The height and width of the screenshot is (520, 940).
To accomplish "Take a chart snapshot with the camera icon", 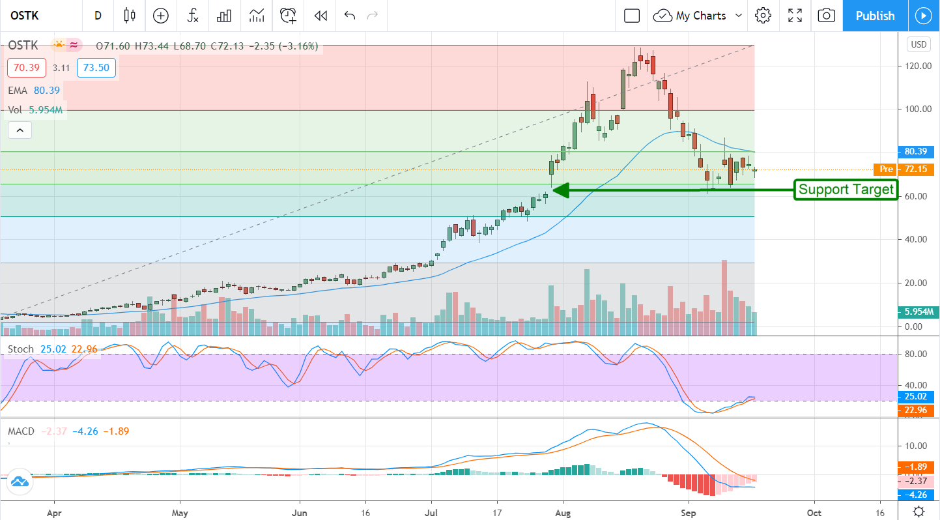I will 826,16.
